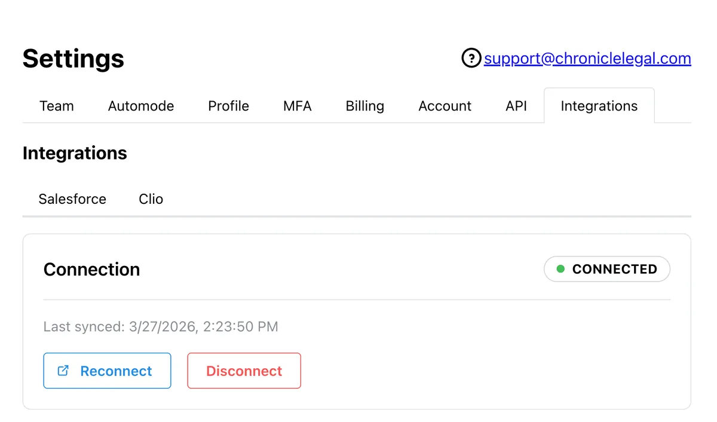Click the Last synced timestamp text
This screenshot has width=717, height=422.
coord(160,326)
